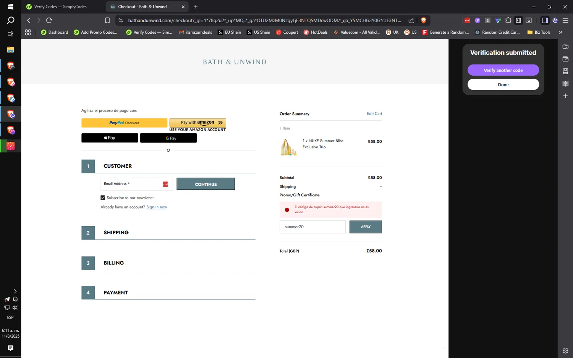Open Windows search from the taskbar

10,20
